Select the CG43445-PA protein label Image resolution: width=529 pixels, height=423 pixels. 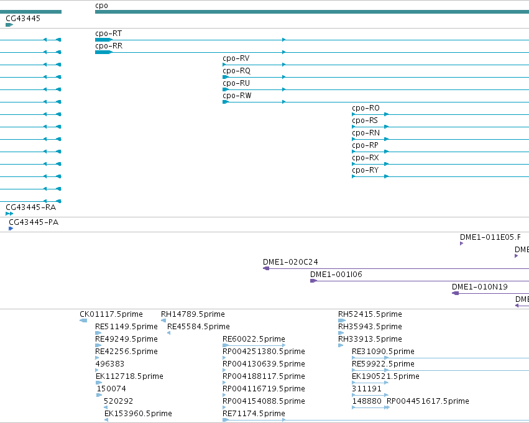pos(34,222)
